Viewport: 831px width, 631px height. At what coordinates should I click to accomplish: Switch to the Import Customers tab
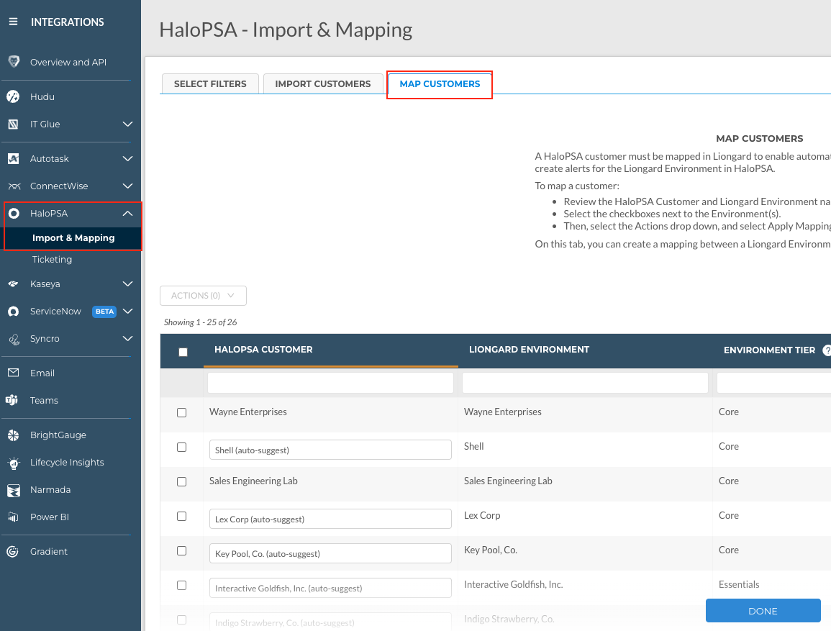[323, 84]
